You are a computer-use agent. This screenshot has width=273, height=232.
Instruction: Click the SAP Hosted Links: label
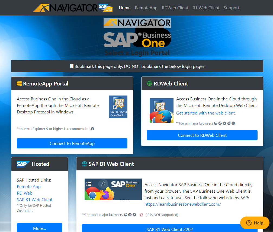(34, 180)
